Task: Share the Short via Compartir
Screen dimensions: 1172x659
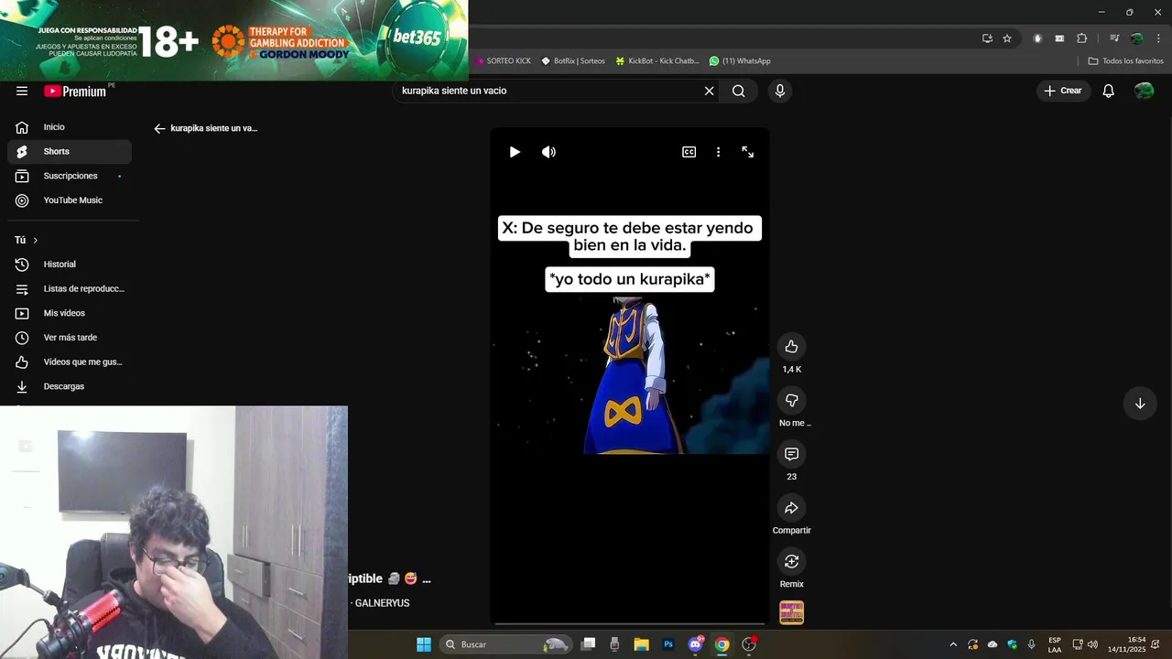Action: [x=792, y=508]
